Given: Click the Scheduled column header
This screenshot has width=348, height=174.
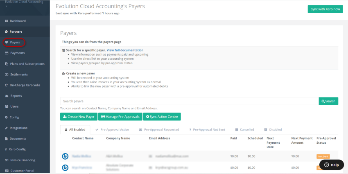Looking at the screenshot, I should (x=255, y=138).
